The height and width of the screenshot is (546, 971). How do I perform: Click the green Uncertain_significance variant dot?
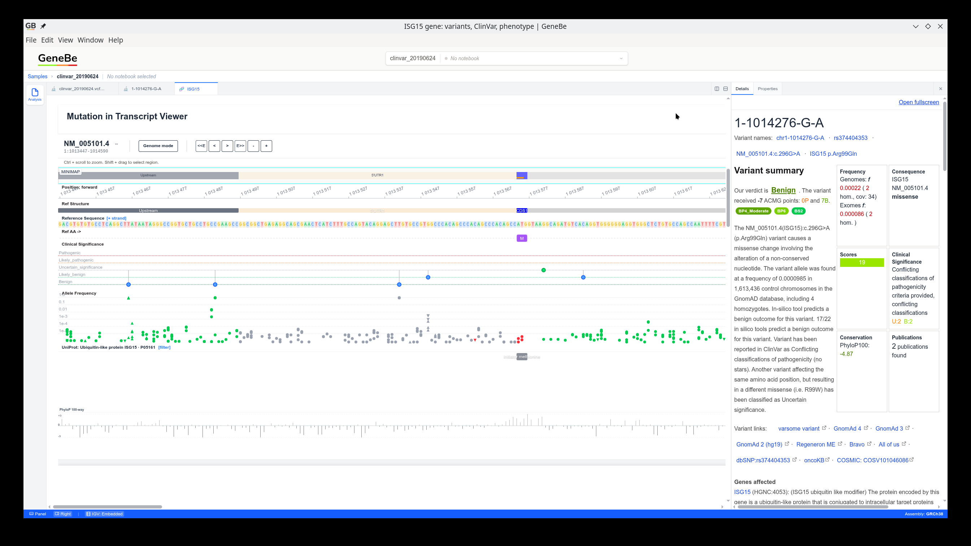(x=544, y=270)
